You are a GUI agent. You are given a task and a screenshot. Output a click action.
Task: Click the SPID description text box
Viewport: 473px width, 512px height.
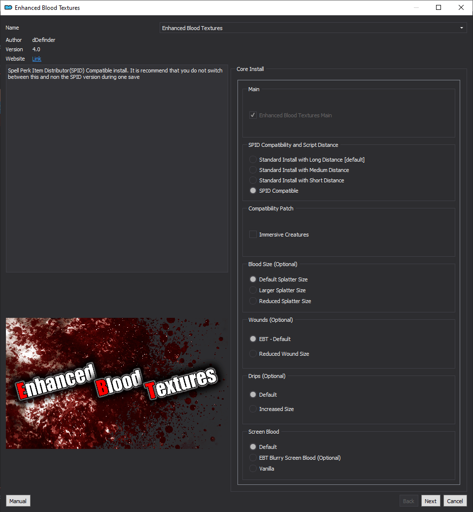point(117,168)
